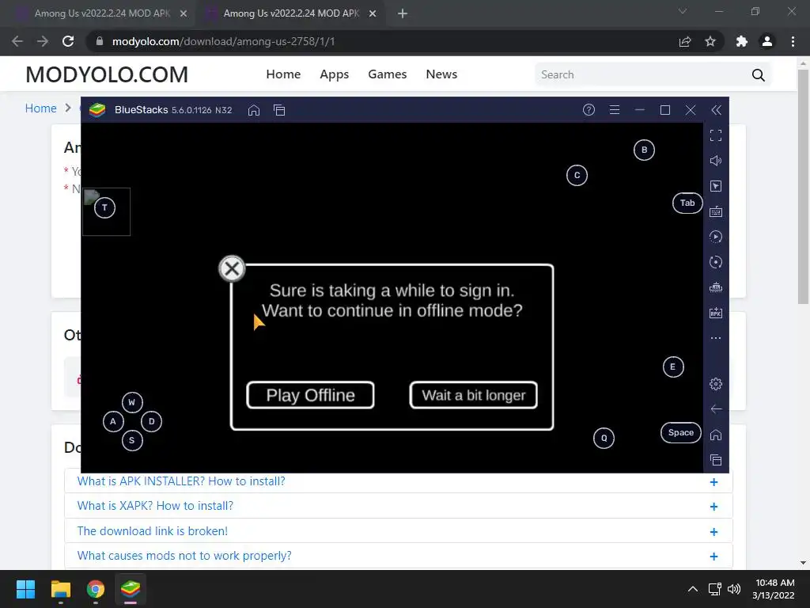Click the W direction key overlay
810x608 pixels.
[132, 402]
